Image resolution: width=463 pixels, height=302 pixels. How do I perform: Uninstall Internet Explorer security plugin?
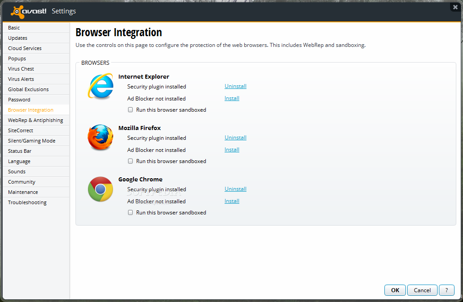[235, 86]
